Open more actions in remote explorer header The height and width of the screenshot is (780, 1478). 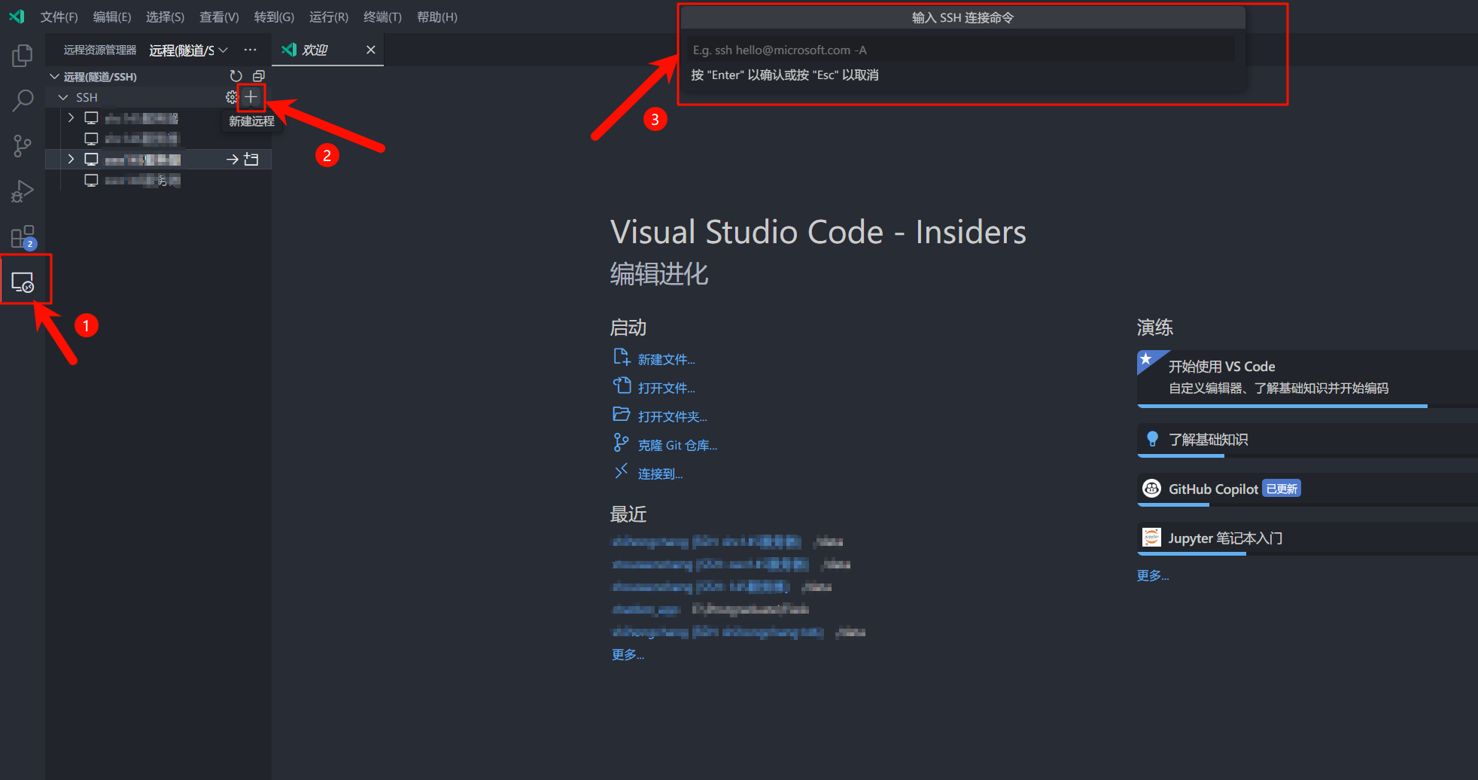pyautogui.click(x=250, y=50)
